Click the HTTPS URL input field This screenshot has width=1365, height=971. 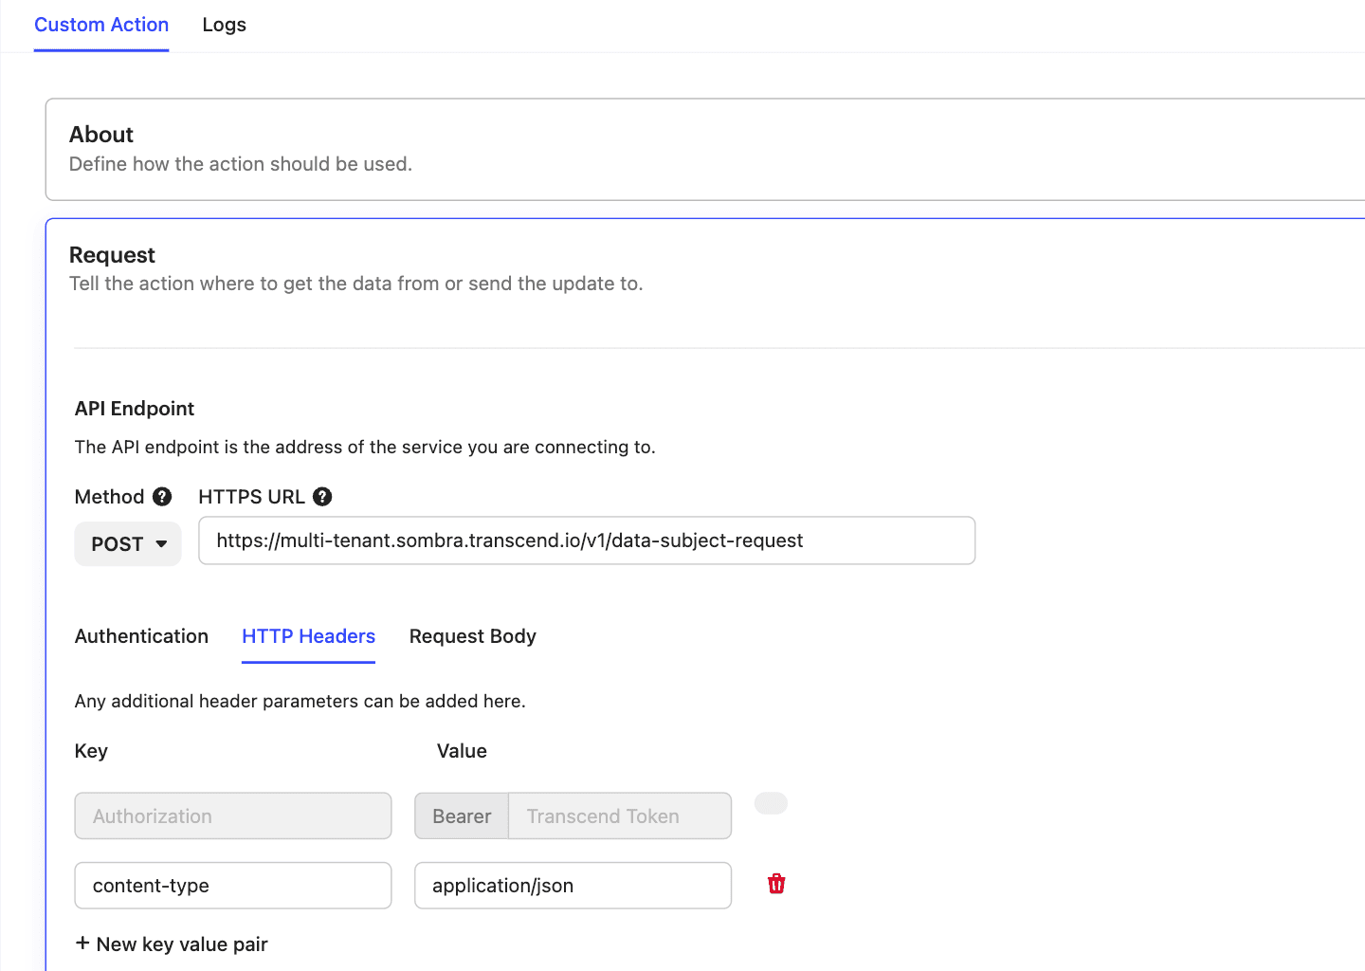coord(586,540)
